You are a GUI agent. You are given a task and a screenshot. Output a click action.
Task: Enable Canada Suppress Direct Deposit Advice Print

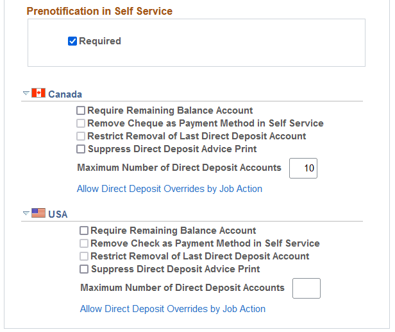[81, 149]
